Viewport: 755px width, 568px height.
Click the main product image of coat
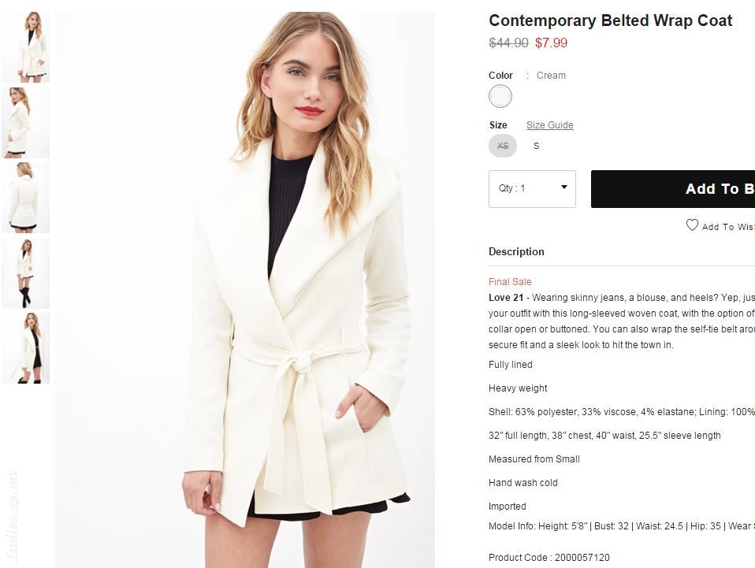coord(244,290)
